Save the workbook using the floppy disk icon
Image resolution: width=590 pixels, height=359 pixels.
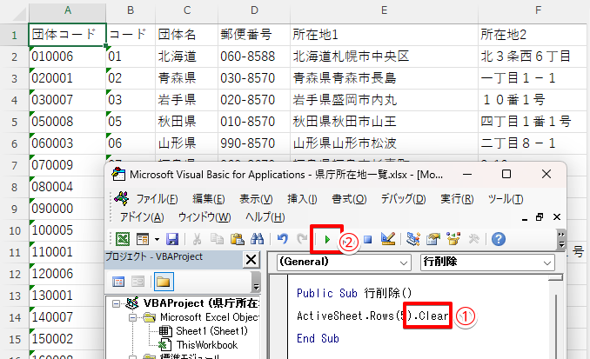coord(172,239)
